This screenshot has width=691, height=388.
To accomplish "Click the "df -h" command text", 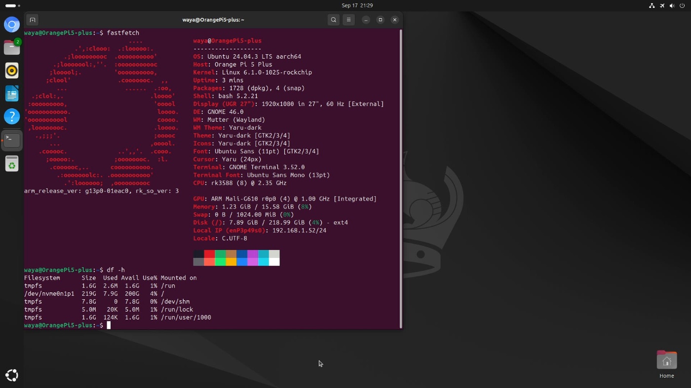I will pos(115,270).
